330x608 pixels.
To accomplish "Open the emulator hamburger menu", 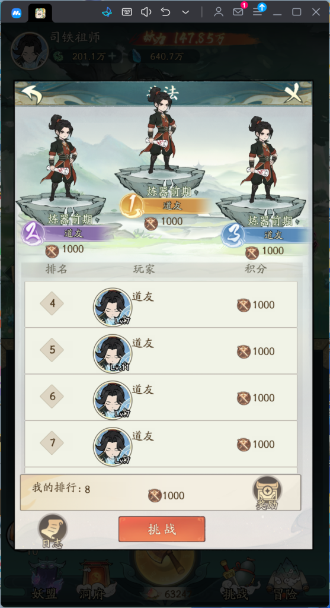I will click(258, 11).
